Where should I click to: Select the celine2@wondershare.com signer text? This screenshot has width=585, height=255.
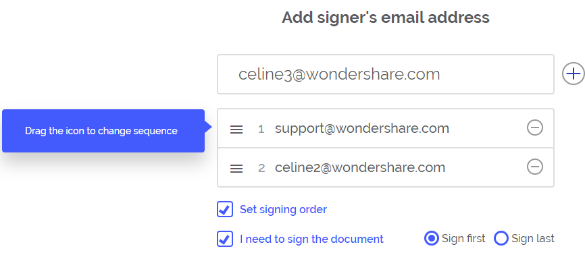pos(360,167)
